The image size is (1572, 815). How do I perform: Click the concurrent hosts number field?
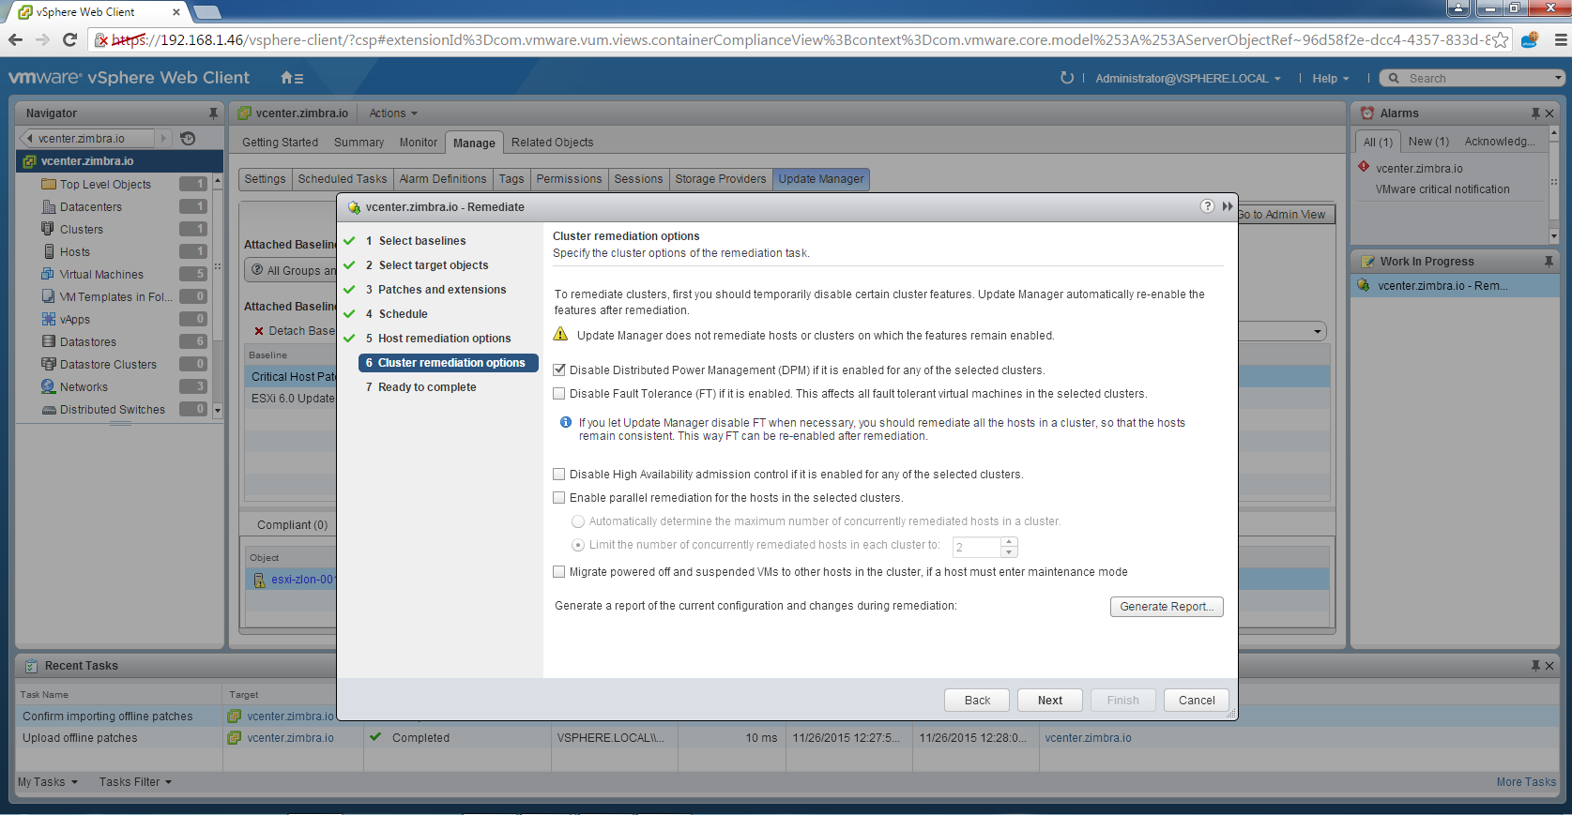coord(977,547)
